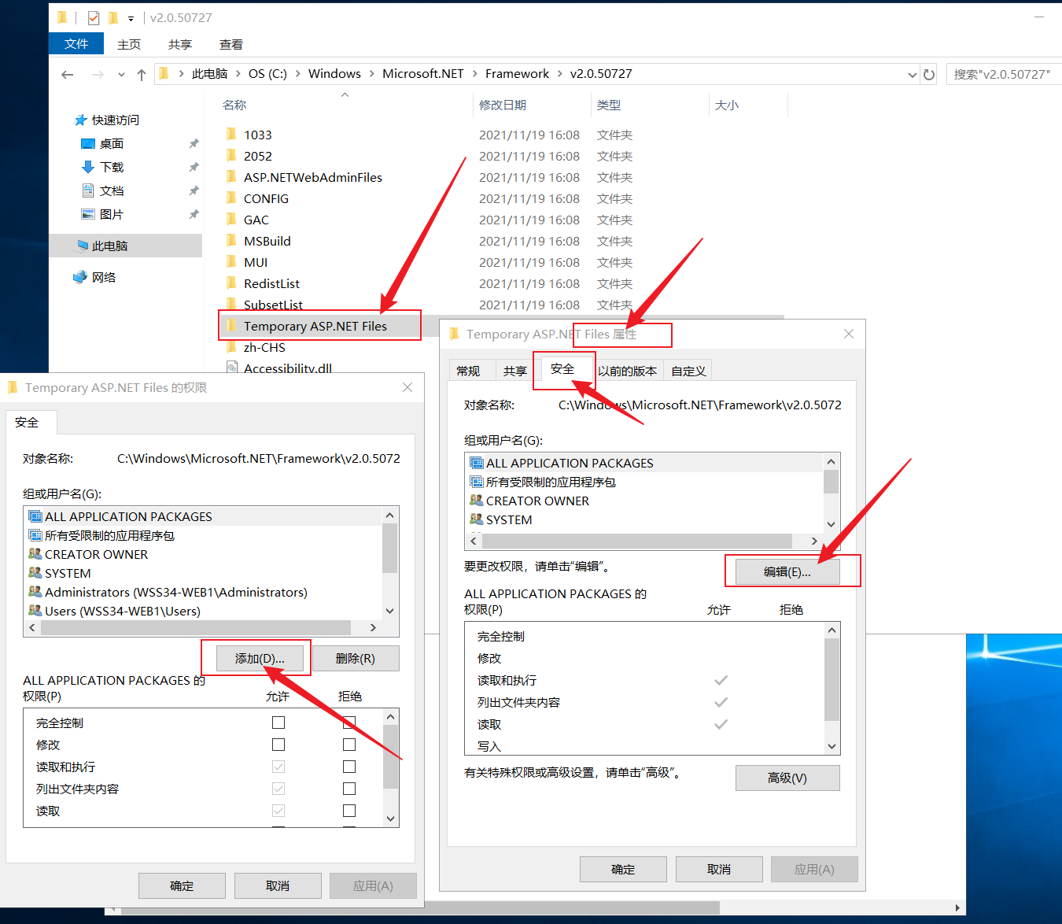Click the properties checkmark icon in the title bar
Image resolution: width=1062 pixels, height=924 pixels.
[94, 18]
